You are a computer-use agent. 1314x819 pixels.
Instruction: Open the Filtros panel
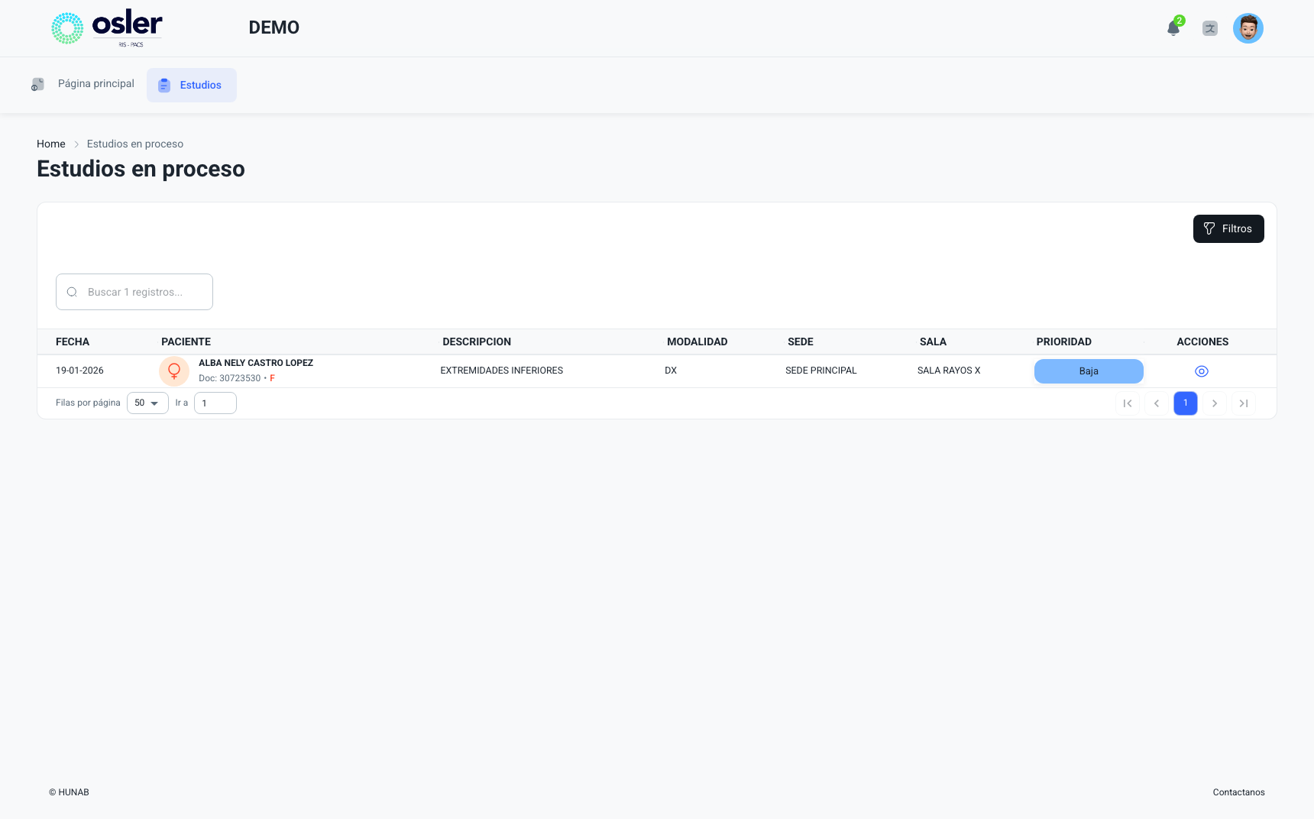click(x=1228, y=228)
